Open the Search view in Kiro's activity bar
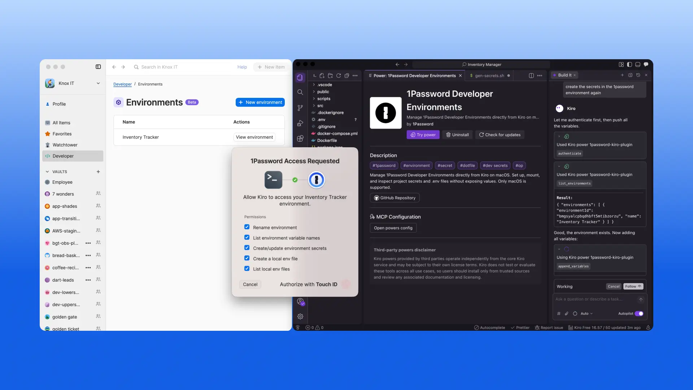The width and height of the screenshot is (693, 390). click(300, 92)
